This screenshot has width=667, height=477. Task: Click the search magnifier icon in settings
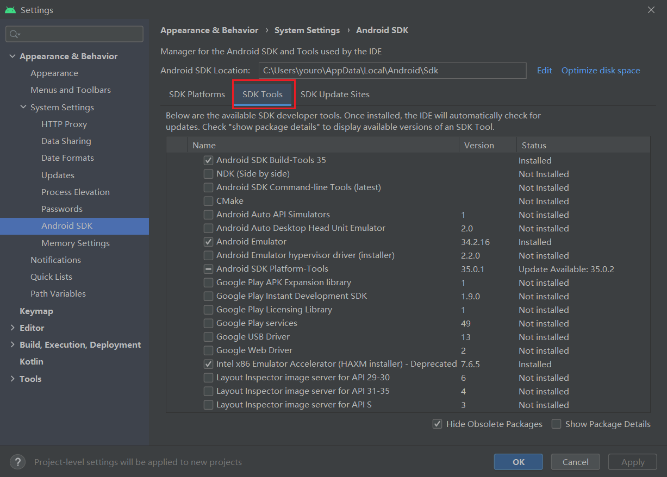pos(14,34)
